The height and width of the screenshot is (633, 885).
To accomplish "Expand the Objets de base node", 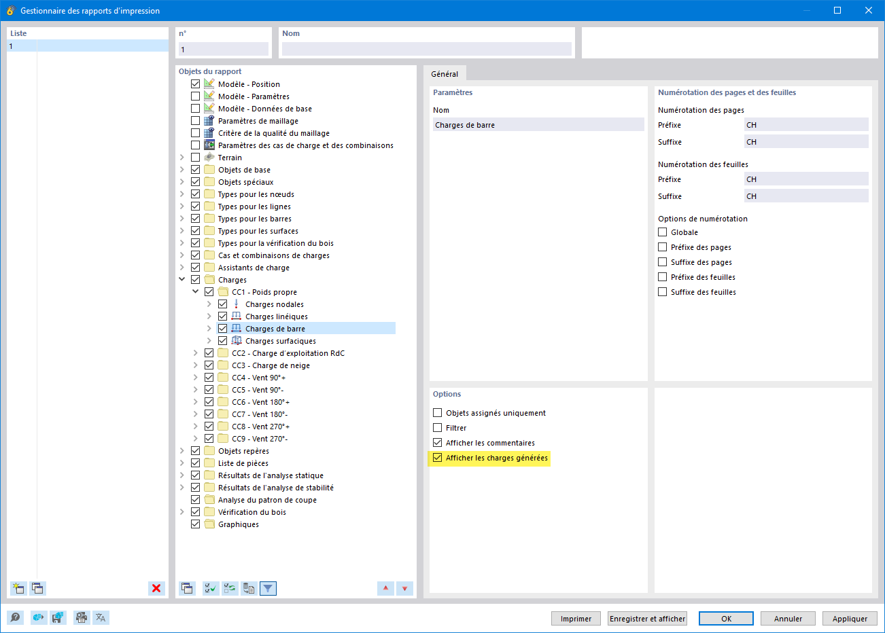I will pyautogui.click(x=182, y=170).
